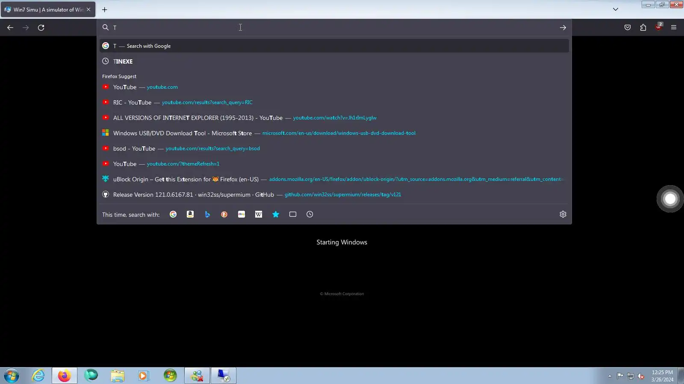Viewport: 684px width, 384px height.
Task: Click the white circle floating button
Action: 670,198
